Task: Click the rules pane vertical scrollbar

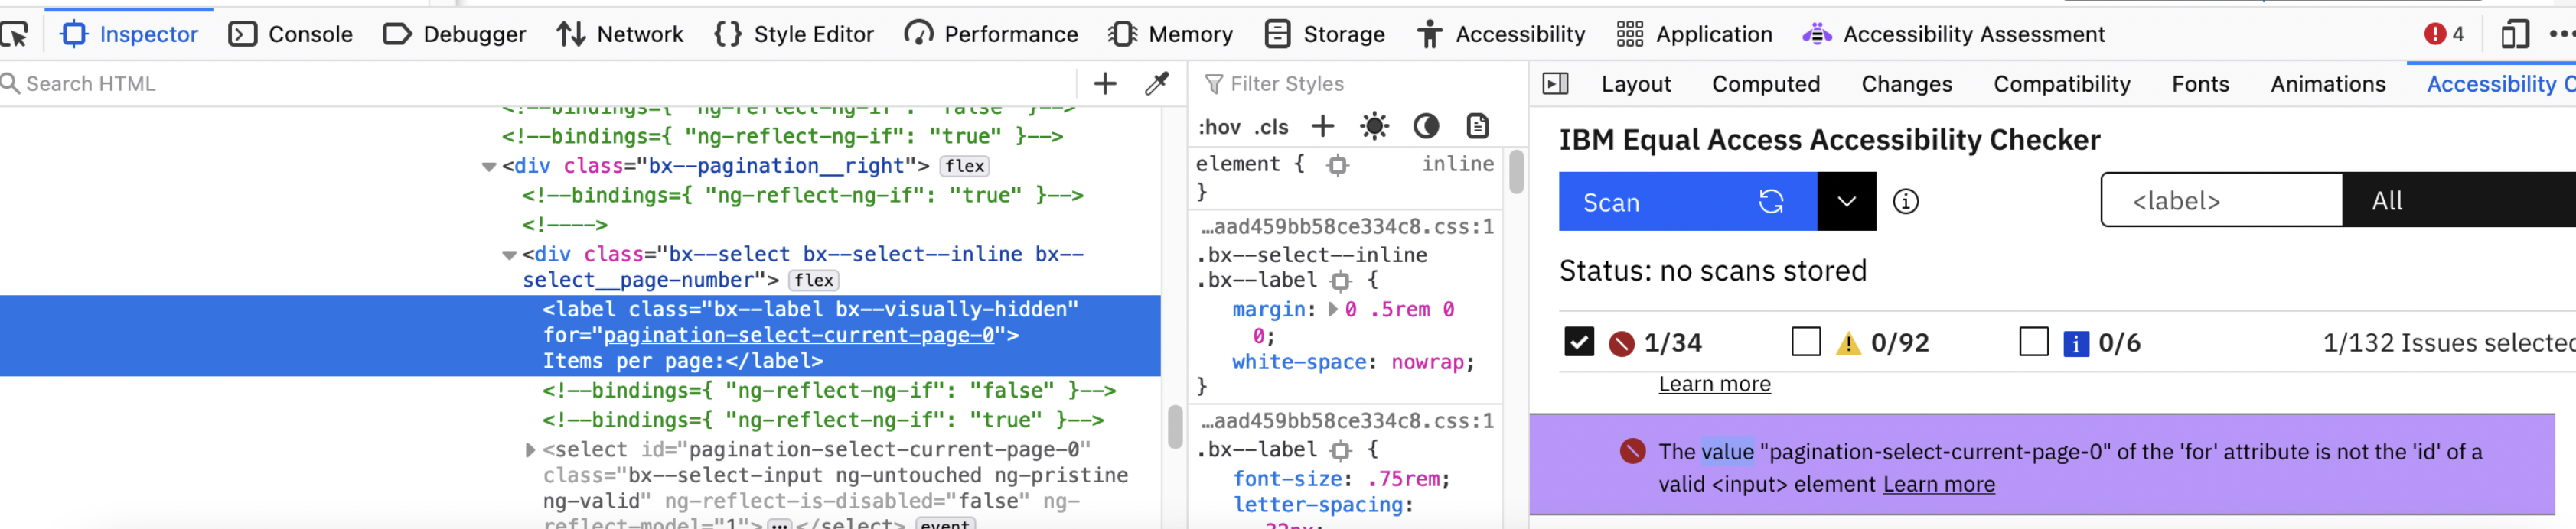Action: [x=1515, y=172]
